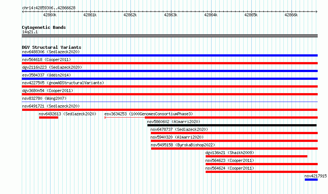Click the red bar under nsv6478737

(234, 133)
